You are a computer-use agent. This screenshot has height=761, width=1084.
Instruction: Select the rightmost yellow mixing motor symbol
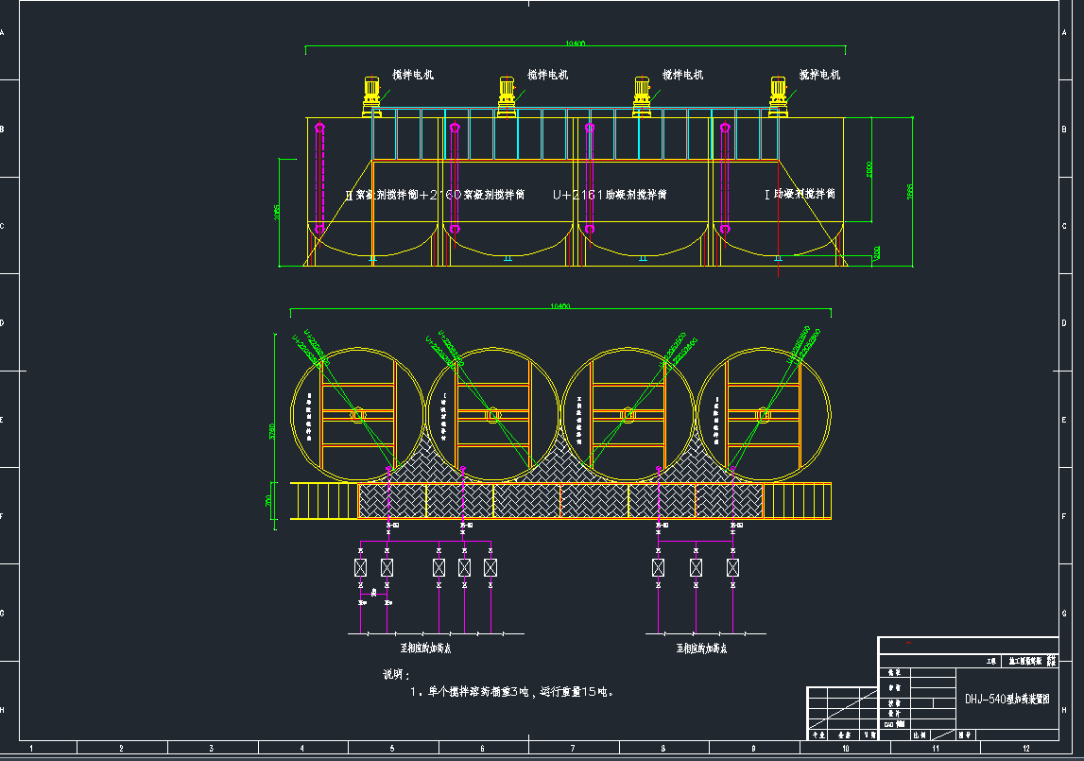(779, 95)
